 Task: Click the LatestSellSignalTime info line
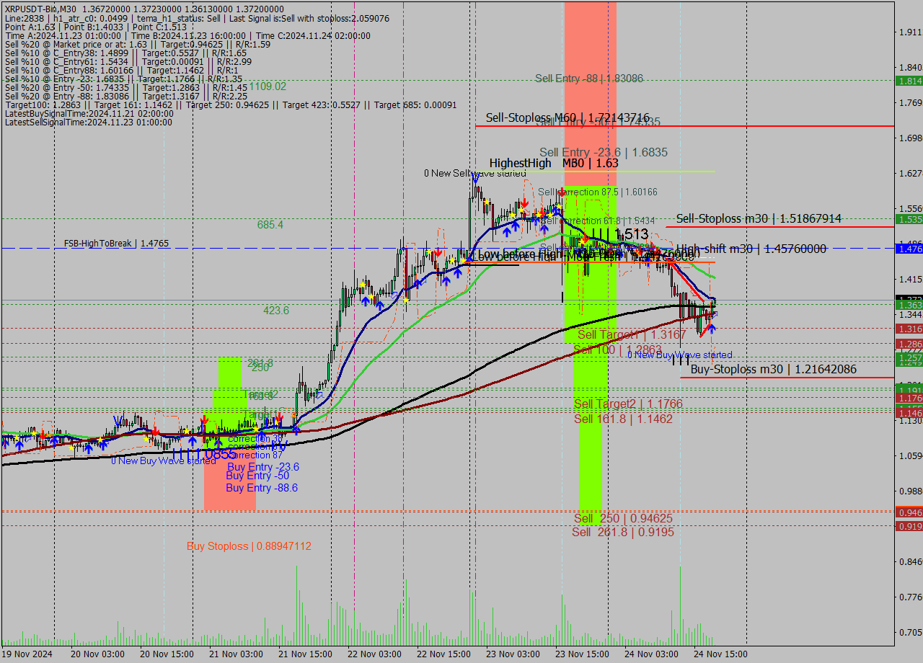pos(89,123)
